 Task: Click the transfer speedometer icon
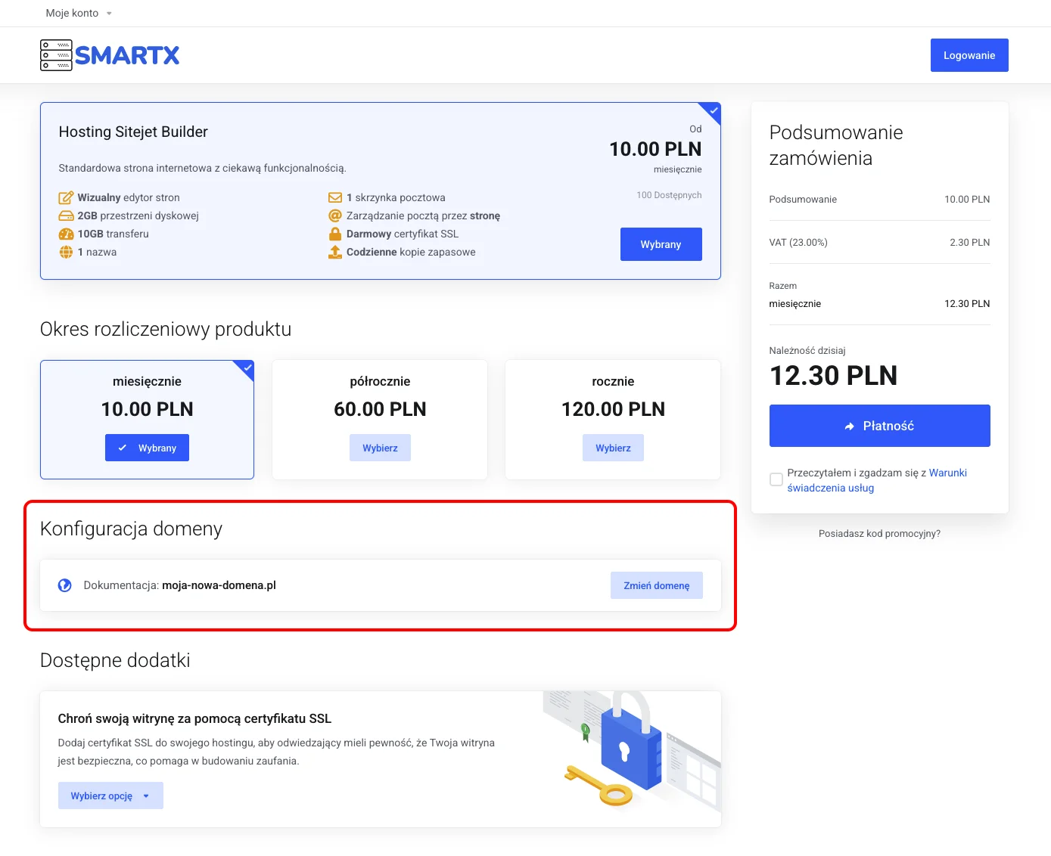tap(66, 234)
